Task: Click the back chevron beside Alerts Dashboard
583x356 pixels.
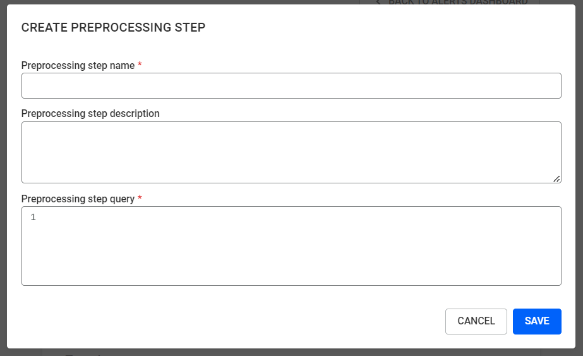Action: (378, 2)
